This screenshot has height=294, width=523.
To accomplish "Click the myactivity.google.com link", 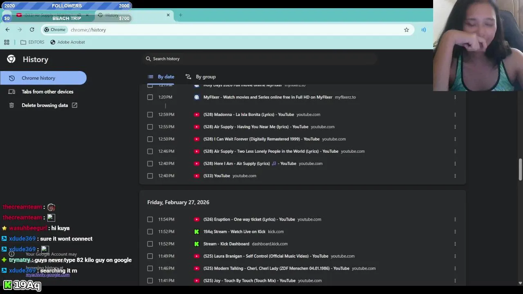I will pos(47,275).
